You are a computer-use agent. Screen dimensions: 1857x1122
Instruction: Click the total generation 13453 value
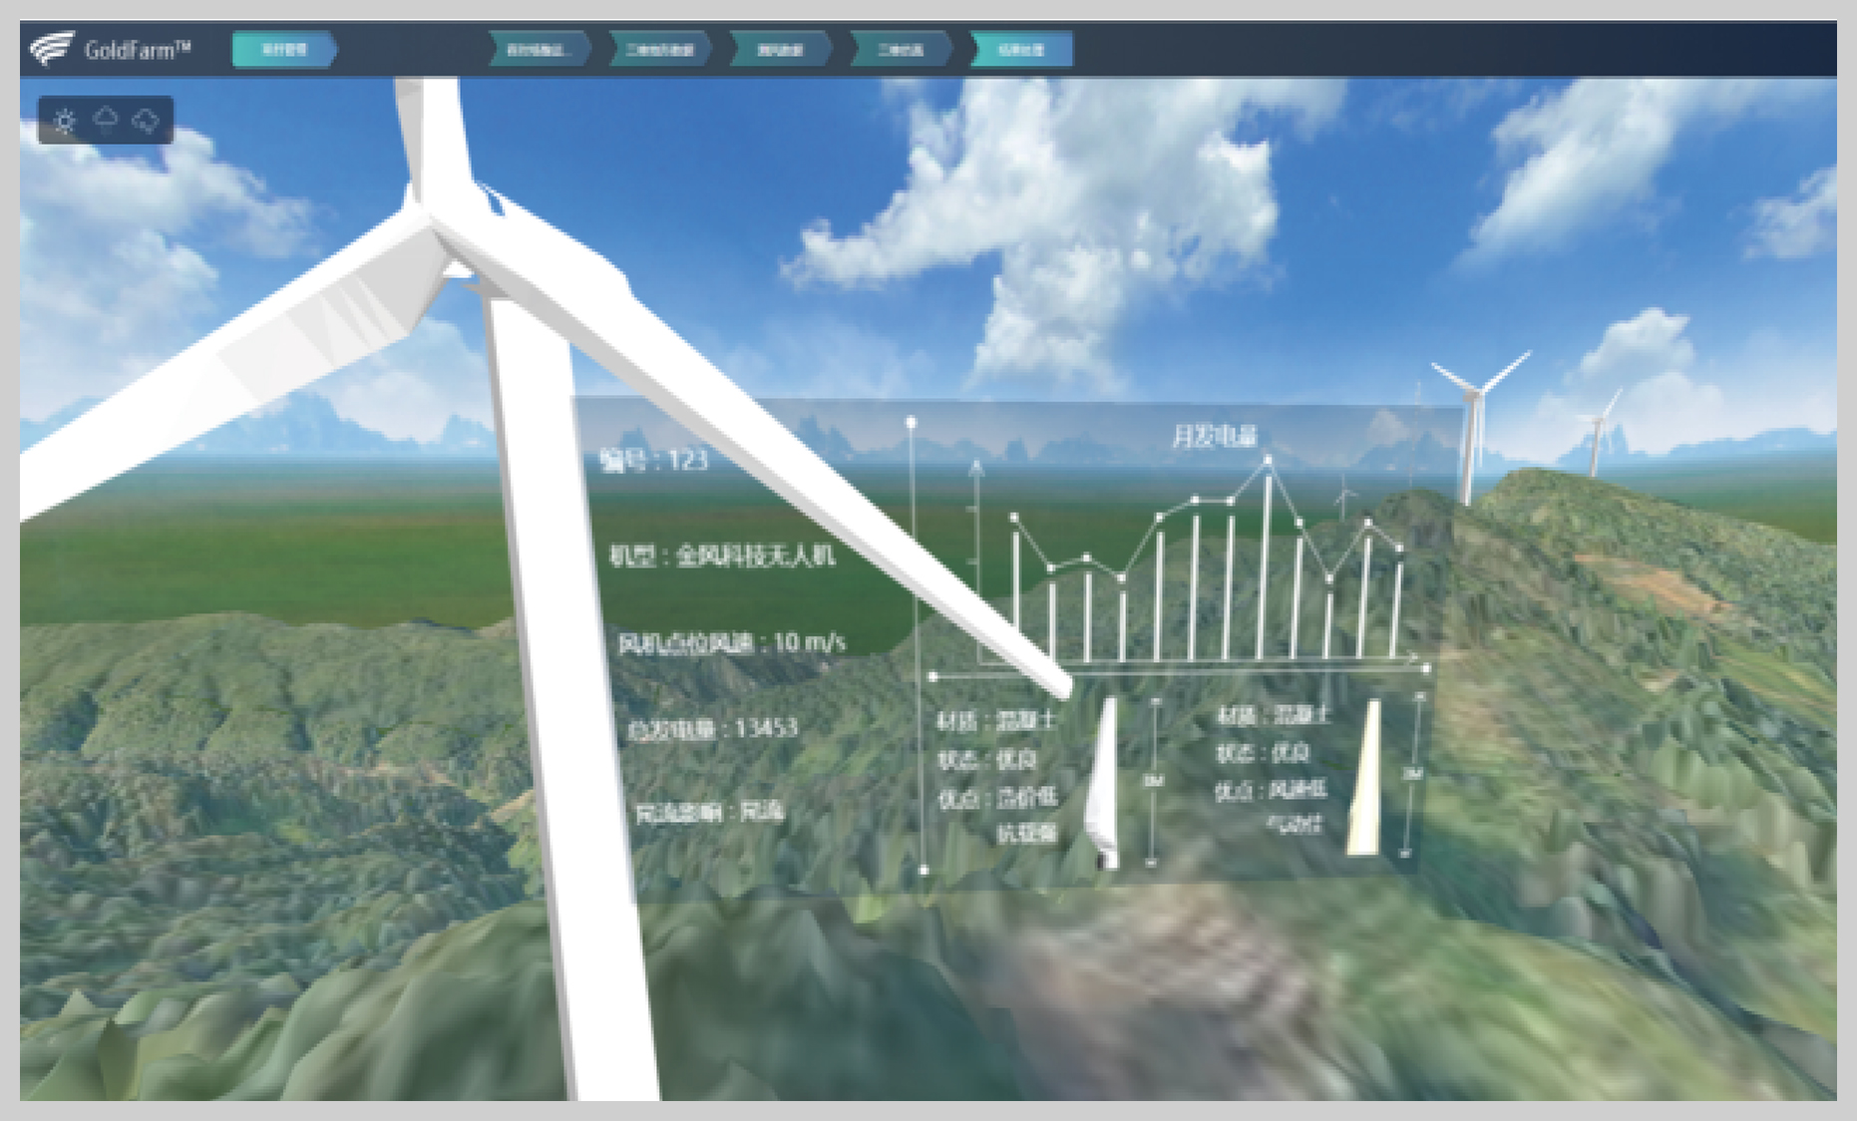[765, 728]
